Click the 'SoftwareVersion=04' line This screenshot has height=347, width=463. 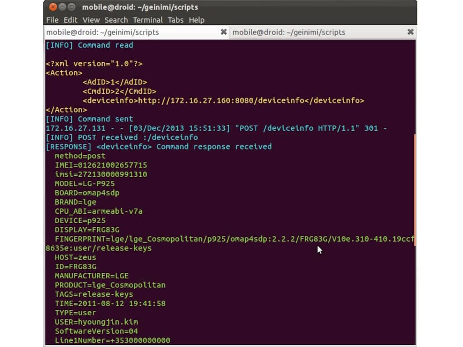pos(96,331)
